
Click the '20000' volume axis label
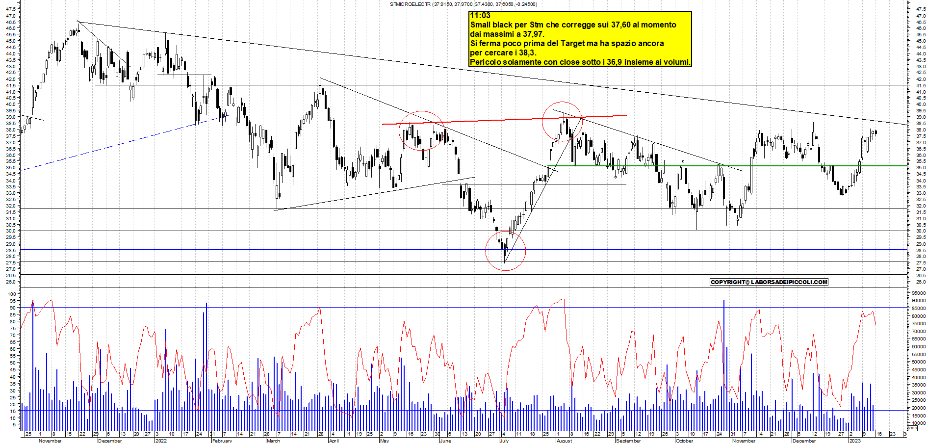pos(919,408)
